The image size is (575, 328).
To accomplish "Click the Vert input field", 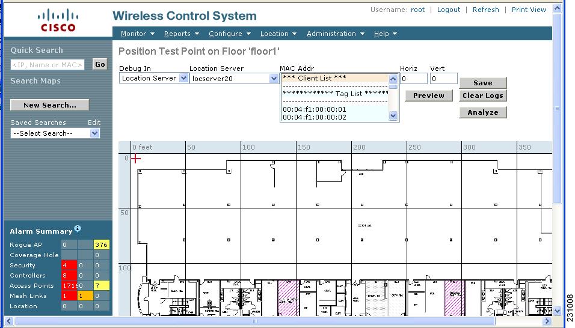I will pyautogui.click(x=444, y=79).
